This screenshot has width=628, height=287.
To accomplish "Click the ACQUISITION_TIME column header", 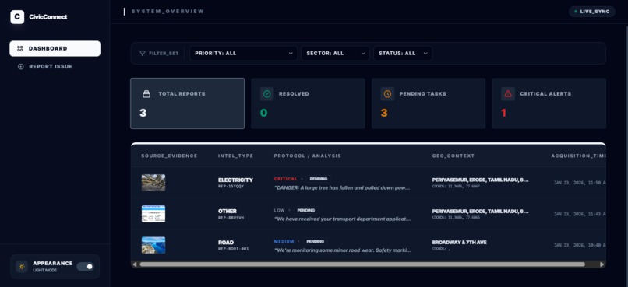I will 578,156.
